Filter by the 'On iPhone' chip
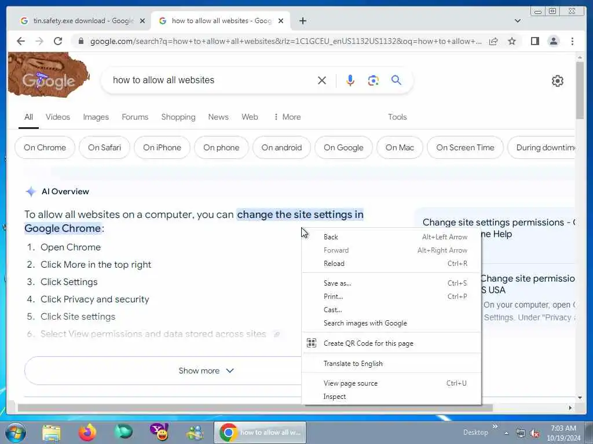The image size is (593, 444). (162, 147)
